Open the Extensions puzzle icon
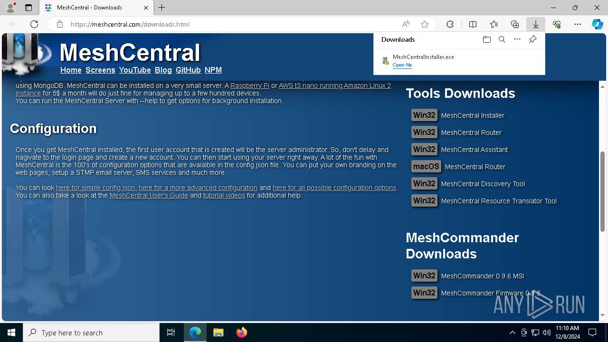 (x=450, y=24)
